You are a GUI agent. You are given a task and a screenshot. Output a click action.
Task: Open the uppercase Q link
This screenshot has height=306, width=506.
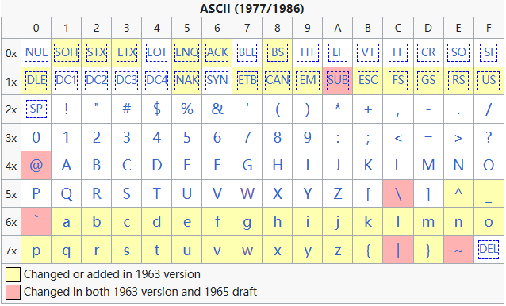[x=67, y=194]
